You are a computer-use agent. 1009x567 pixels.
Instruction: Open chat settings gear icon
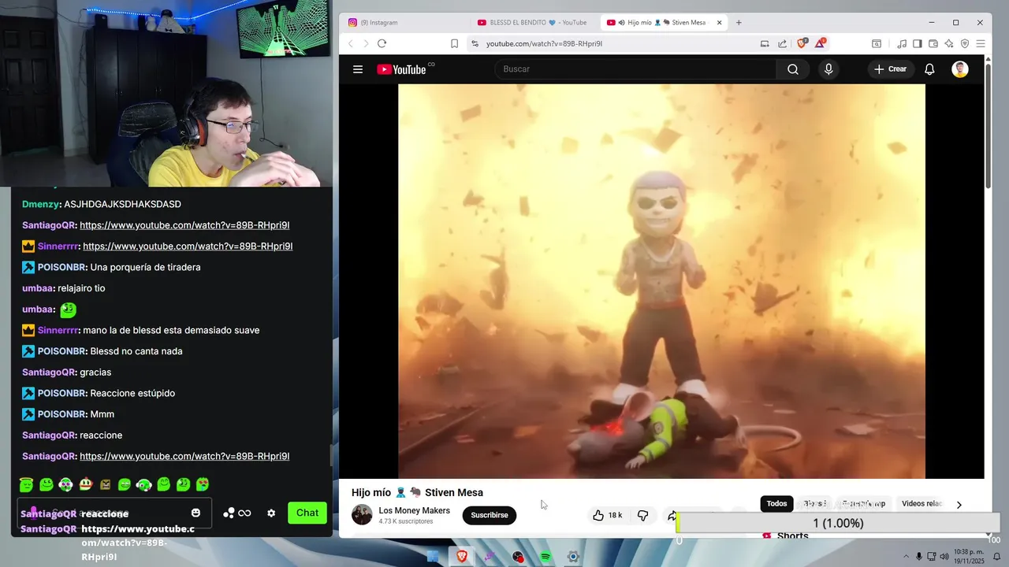coord(271,513)
